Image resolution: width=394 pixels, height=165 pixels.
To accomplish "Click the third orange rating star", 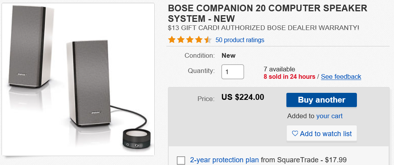I will coord(190,40).
